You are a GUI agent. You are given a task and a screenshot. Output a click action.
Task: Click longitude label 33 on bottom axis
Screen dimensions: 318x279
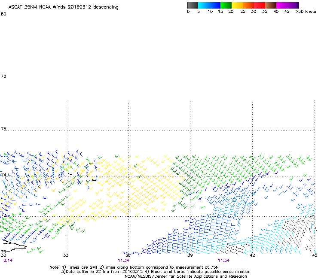point(66,255)
